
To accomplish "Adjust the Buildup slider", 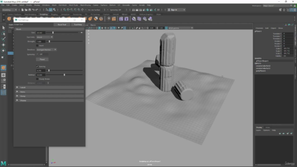I will [x=65, y=75].
